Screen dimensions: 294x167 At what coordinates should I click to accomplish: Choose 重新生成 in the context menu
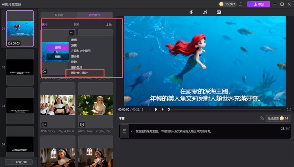77,67
